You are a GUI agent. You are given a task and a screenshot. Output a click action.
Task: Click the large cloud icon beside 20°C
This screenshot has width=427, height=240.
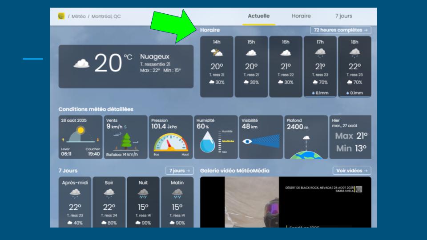click(x=81, y=64)
